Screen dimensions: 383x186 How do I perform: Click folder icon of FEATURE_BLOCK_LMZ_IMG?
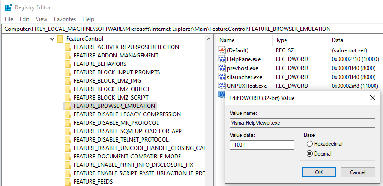[68, 81]
